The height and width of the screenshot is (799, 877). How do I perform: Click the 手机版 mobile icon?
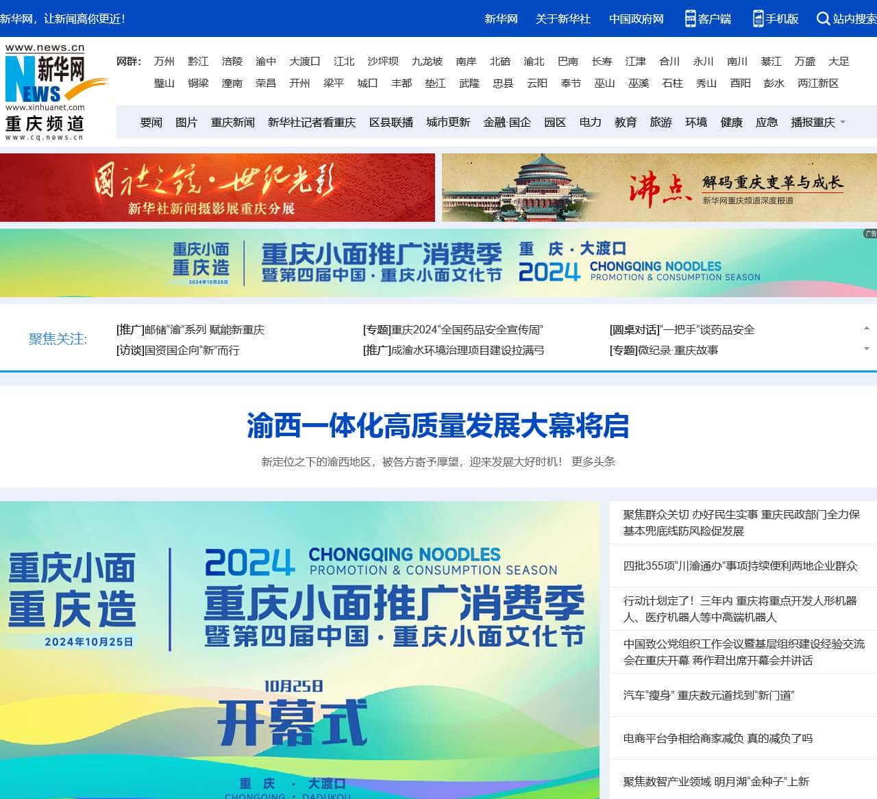pyautogui.click(x=758, y=18)
